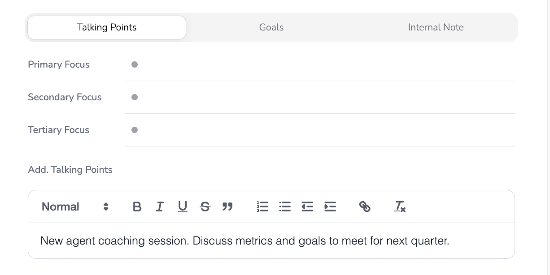This screenshot has height=275, width=550.
Task: Toggle bold formatting in the editor toolbar
Action: point(137,206)
